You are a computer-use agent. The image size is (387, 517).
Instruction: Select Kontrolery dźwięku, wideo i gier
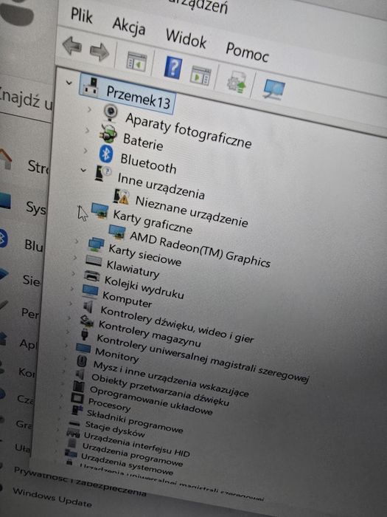tap(177, 324)
